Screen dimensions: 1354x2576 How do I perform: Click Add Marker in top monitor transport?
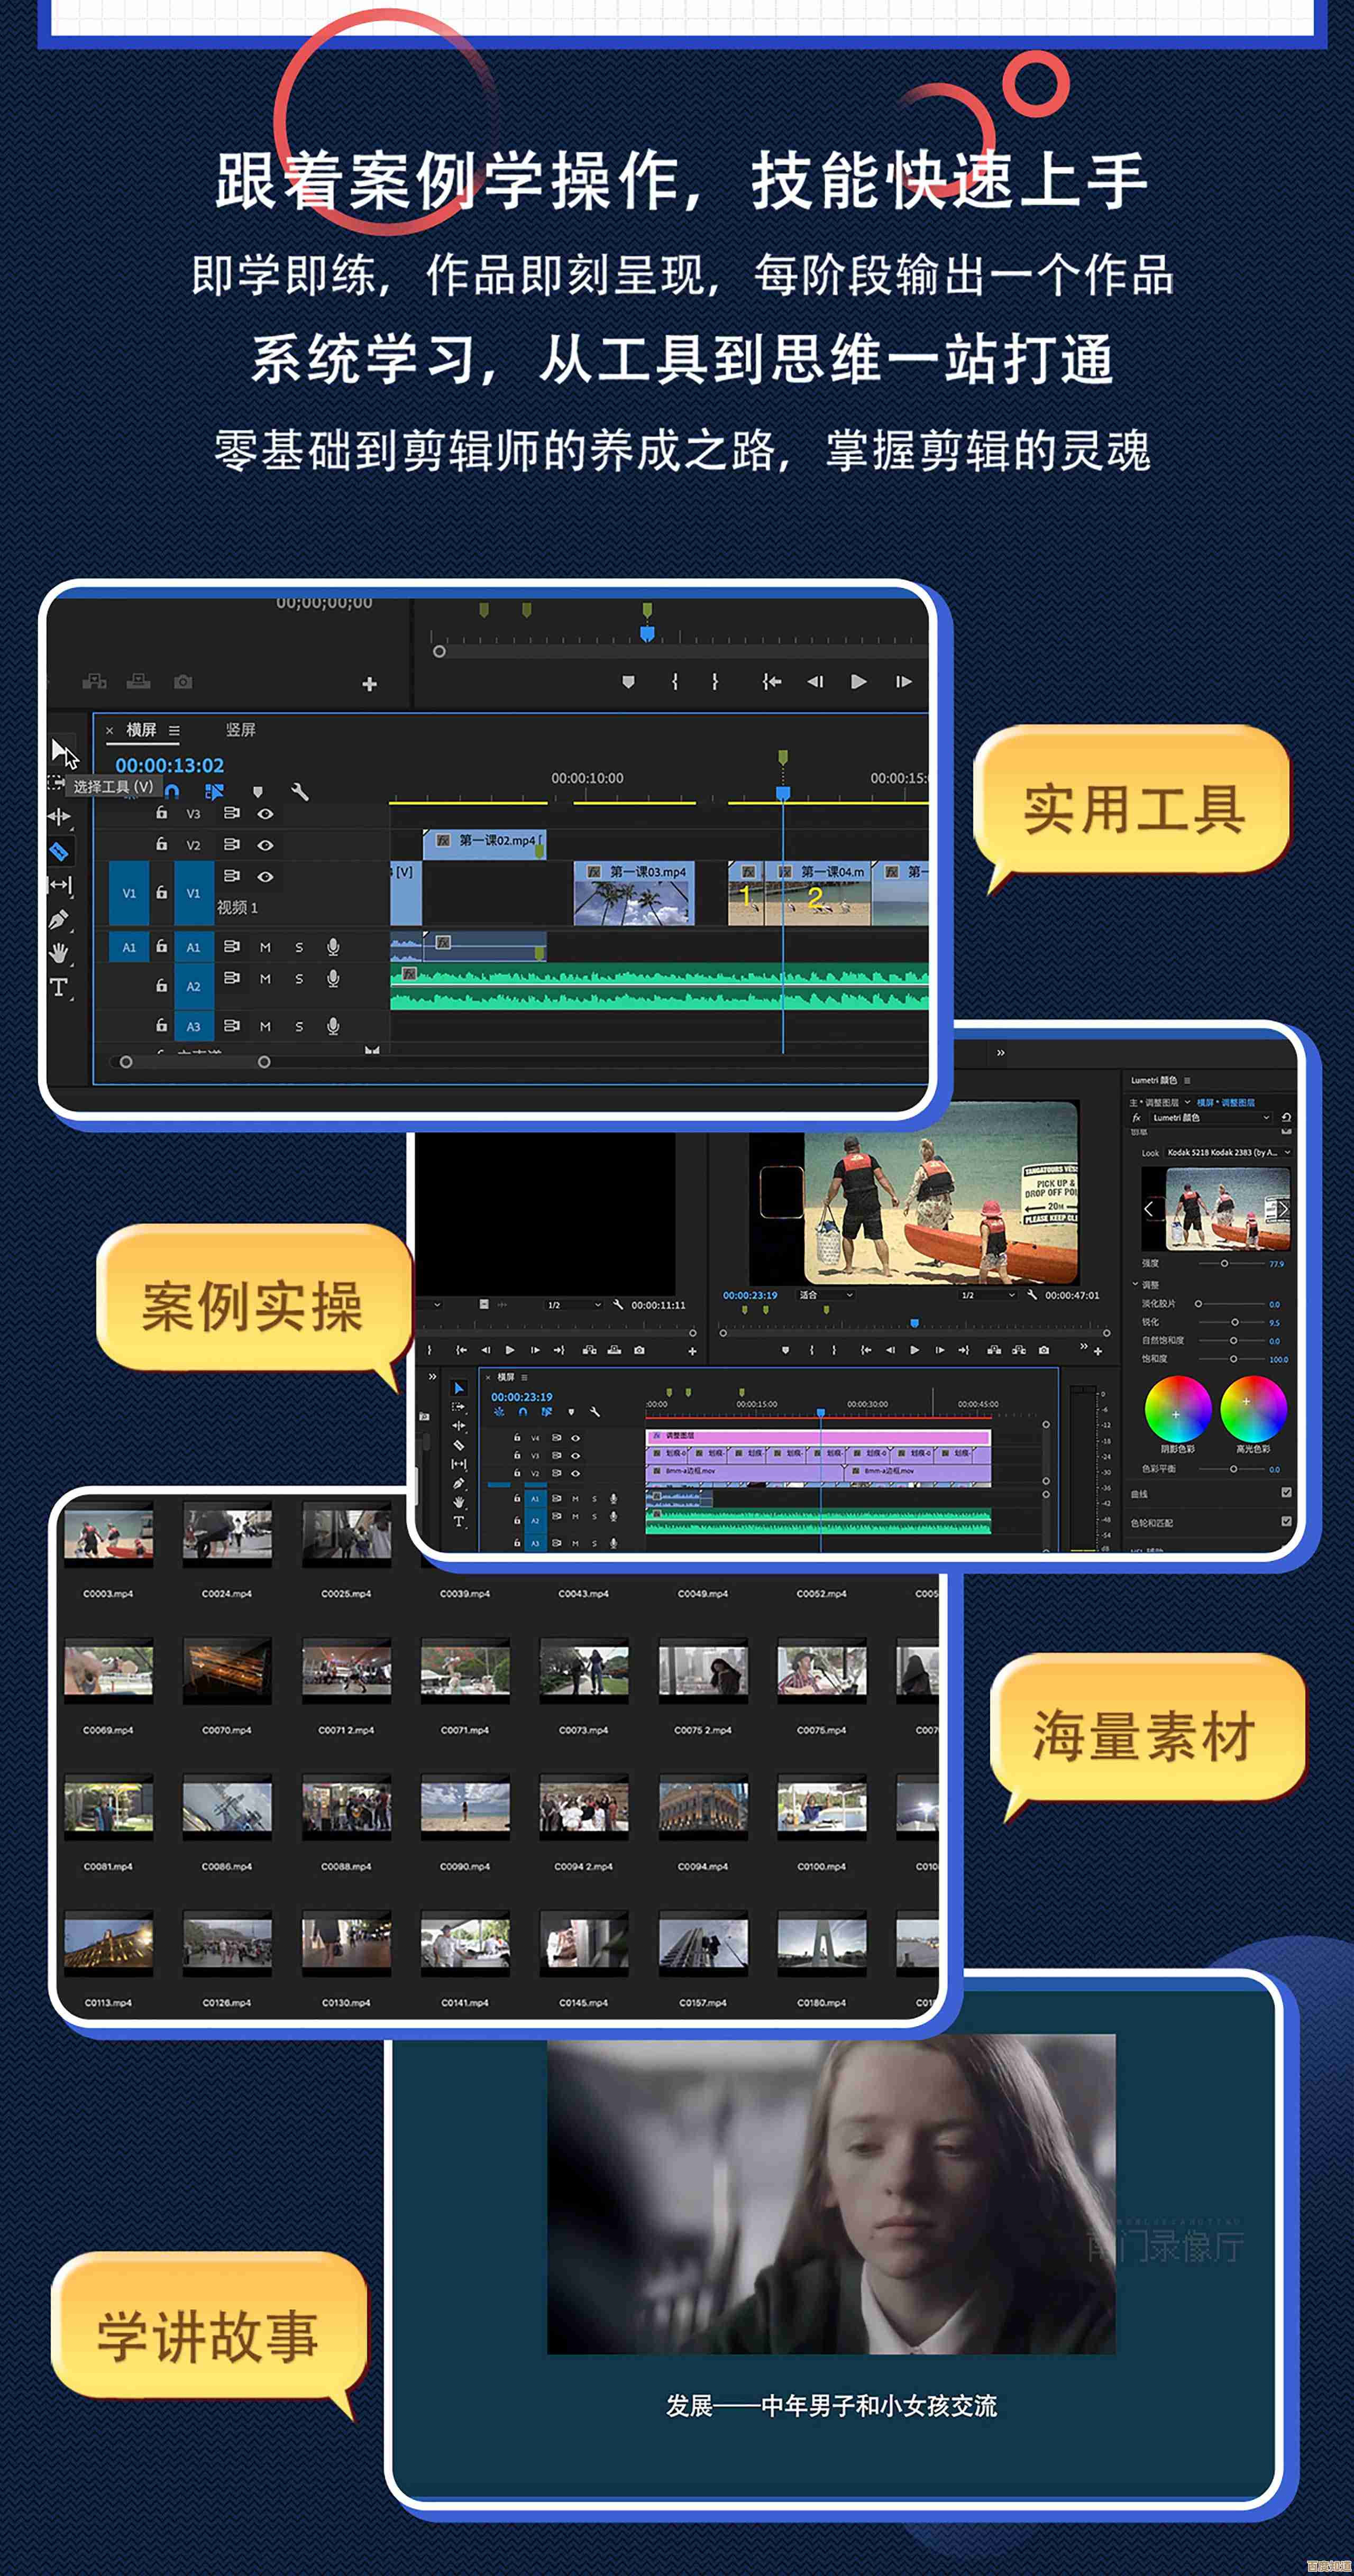point(628,682)
